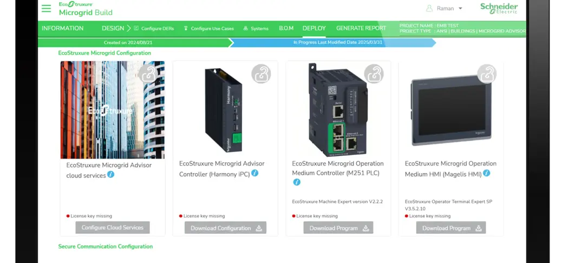The image size is (562, 263).
Task: Expand the DESIGN chevron arrow
Action: tap(128, 28)
